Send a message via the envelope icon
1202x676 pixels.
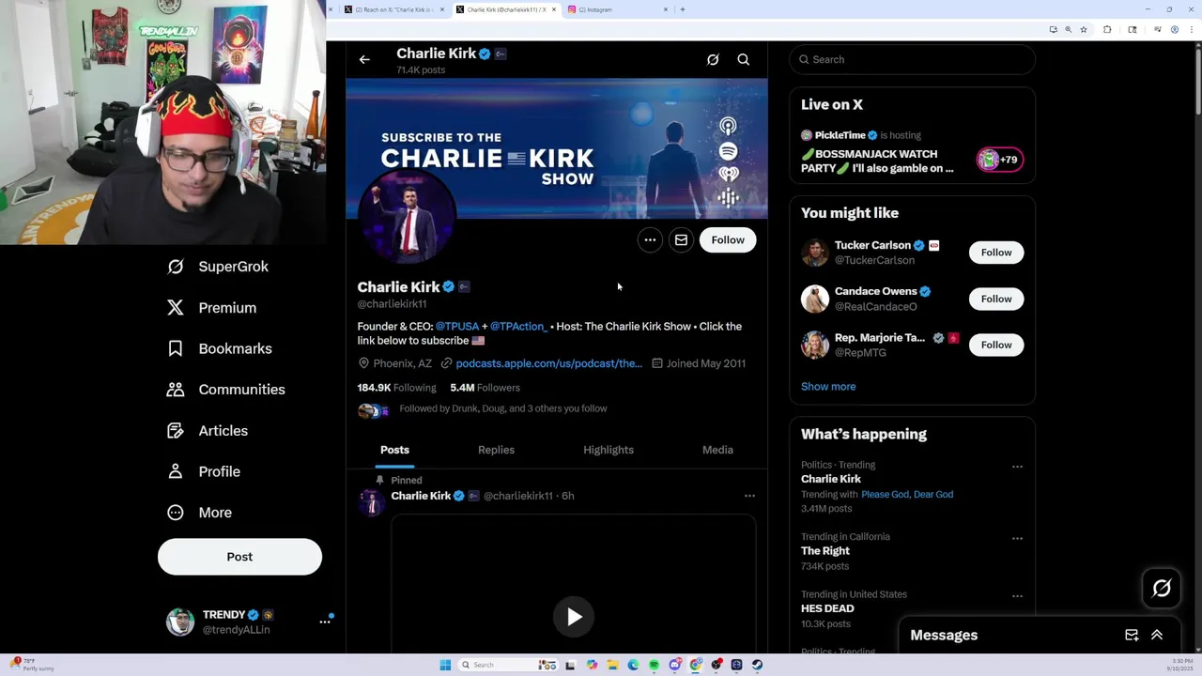pos(681,240)
